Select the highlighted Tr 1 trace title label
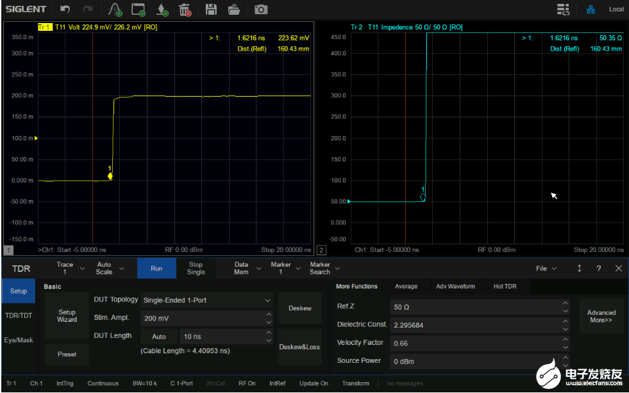This screenshot has height=393, width=629. coord(44,27)
